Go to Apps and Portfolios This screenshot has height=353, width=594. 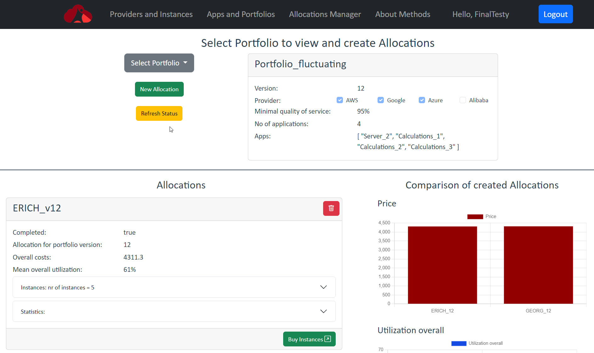(241, 14)
